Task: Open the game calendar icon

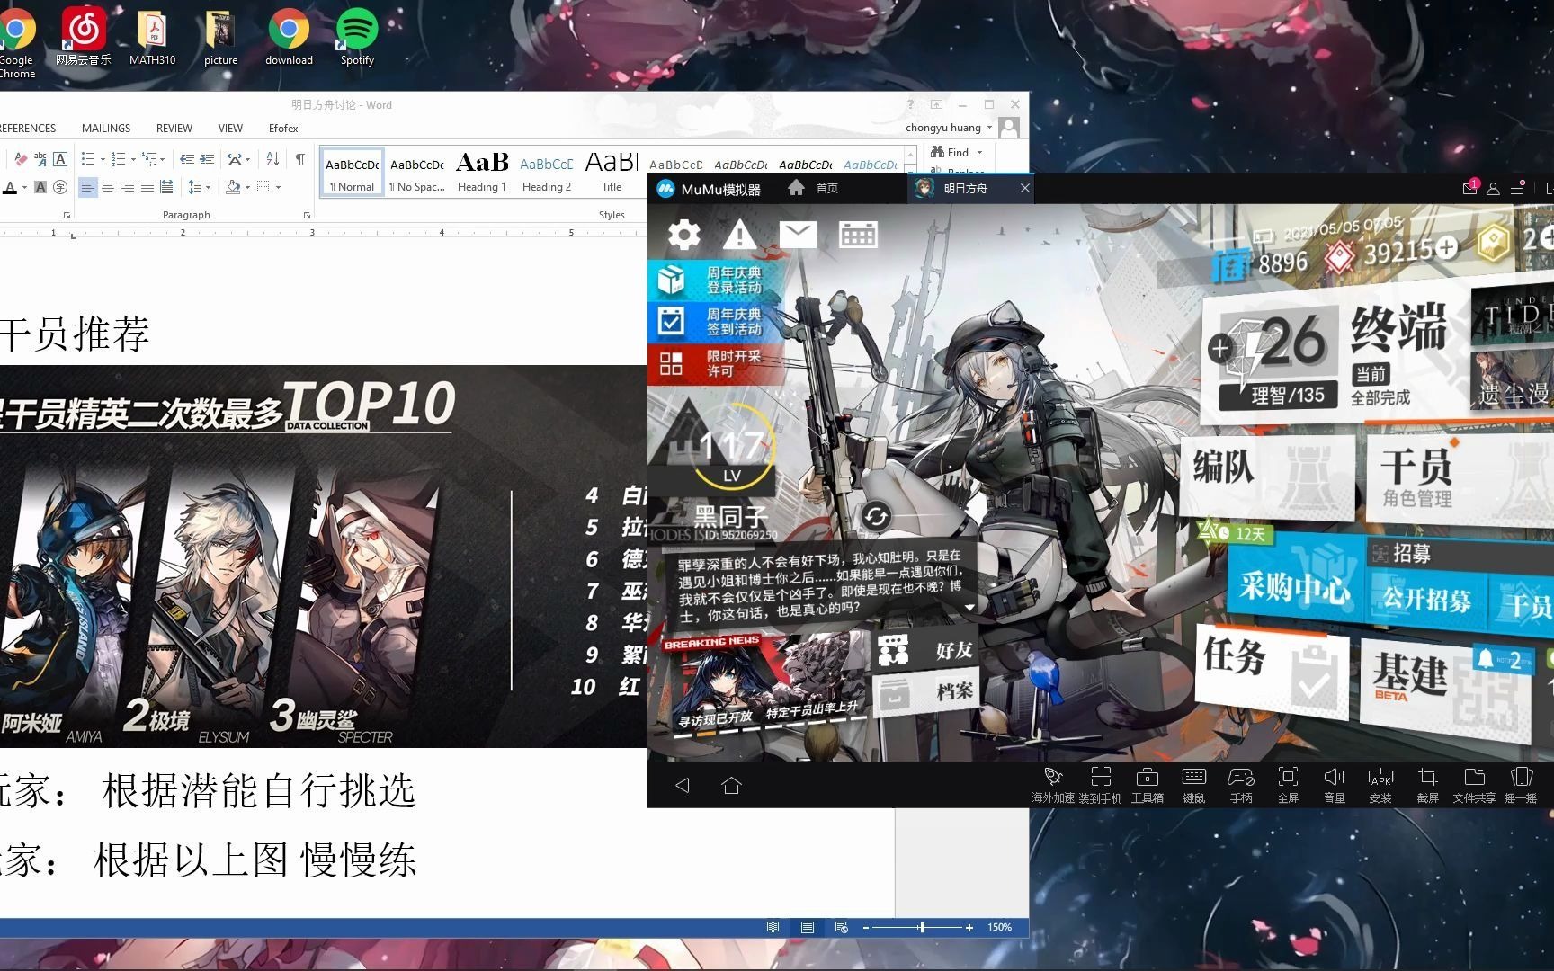Action: pyautogui.click(x=857, y=236)
